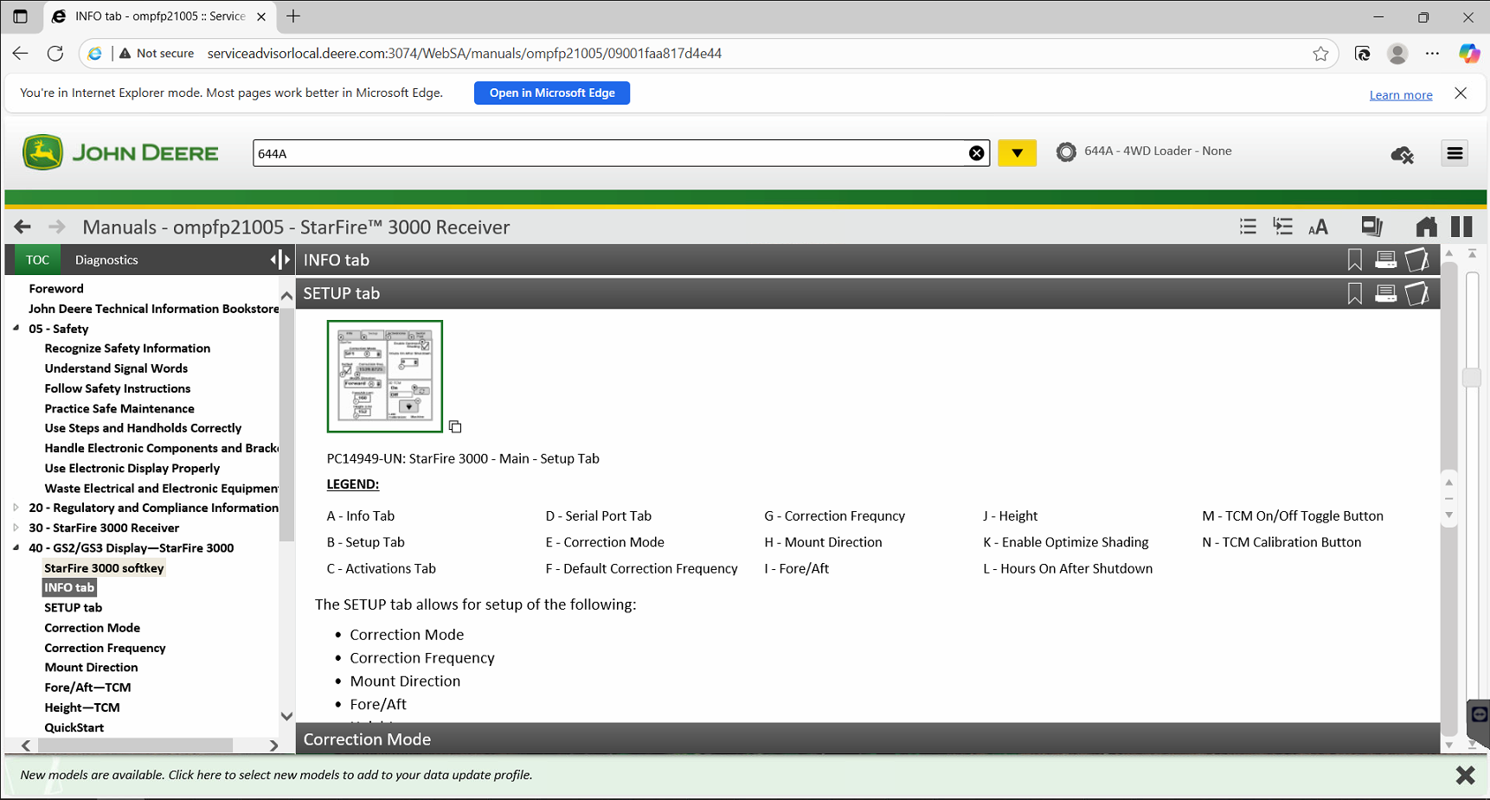Toggle the two-column view icon
This screenshot has height=800, width=1490.
pyautogui.click(x=1461, y=227)
